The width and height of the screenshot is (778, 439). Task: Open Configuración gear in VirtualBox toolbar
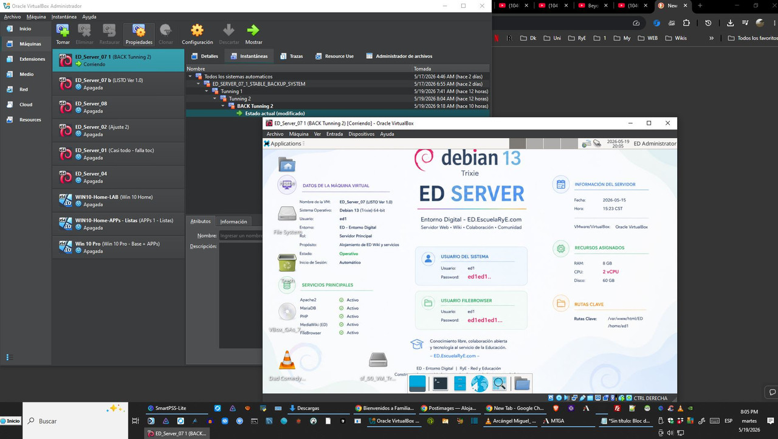(x=197, y=34)
